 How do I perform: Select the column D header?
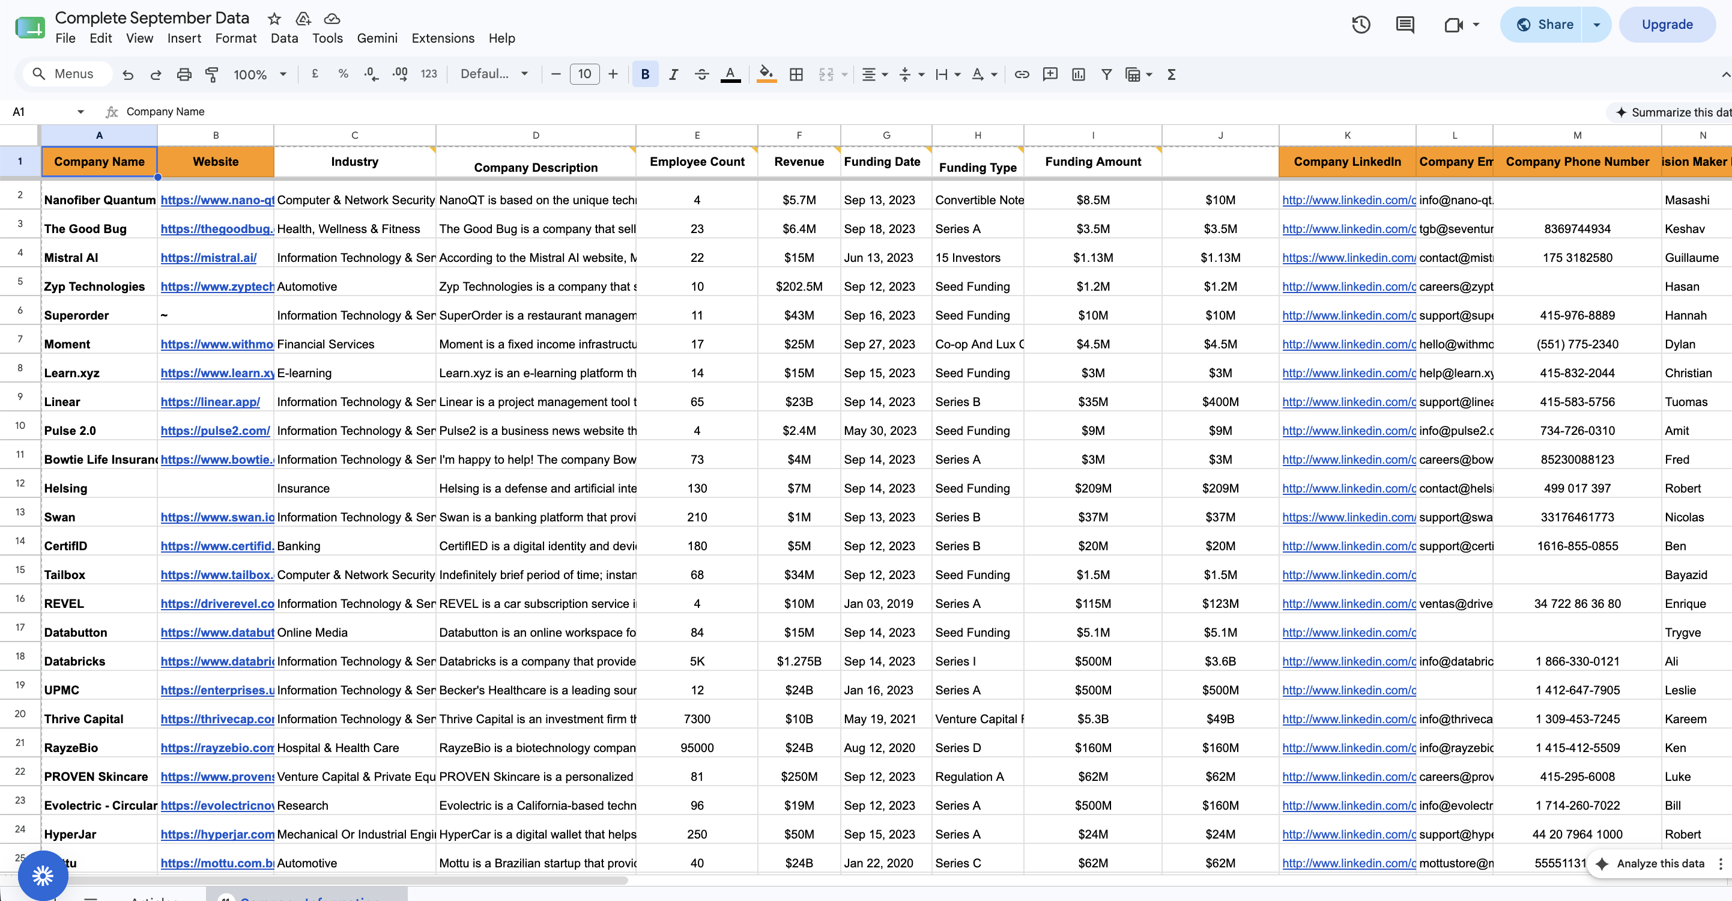click(x=535, y=135)
